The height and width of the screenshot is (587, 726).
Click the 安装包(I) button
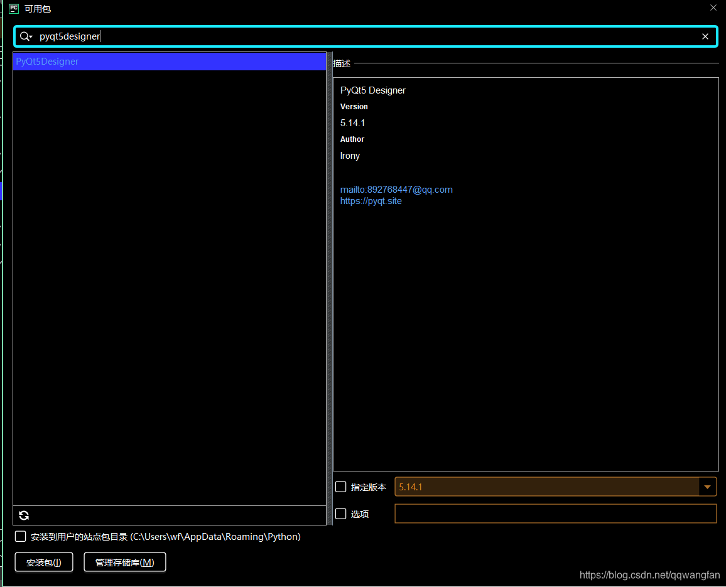43,562
